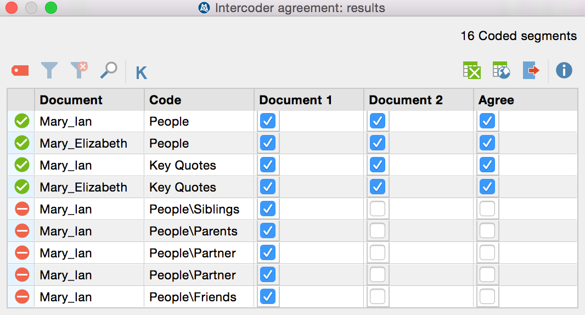Image resolution: width=585 pixels, height=315 pixels.
Task: Click red disagreement icon for People\Siblings
Action: (22, 209)
